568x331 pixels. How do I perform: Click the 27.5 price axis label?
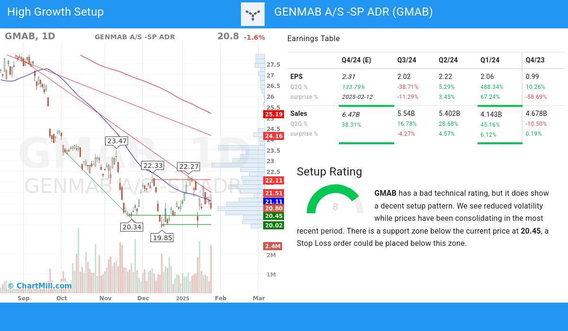tap(273, 65)
